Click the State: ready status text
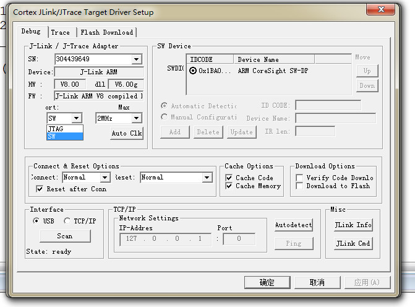The width and height of the screenshot is (415, 307). (49, 251)
